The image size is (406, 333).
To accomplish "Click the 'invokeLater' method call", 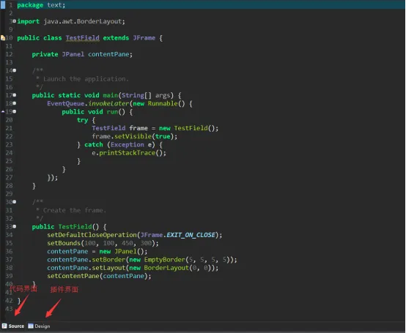I will pyautogui.click(x=108, y=103).
